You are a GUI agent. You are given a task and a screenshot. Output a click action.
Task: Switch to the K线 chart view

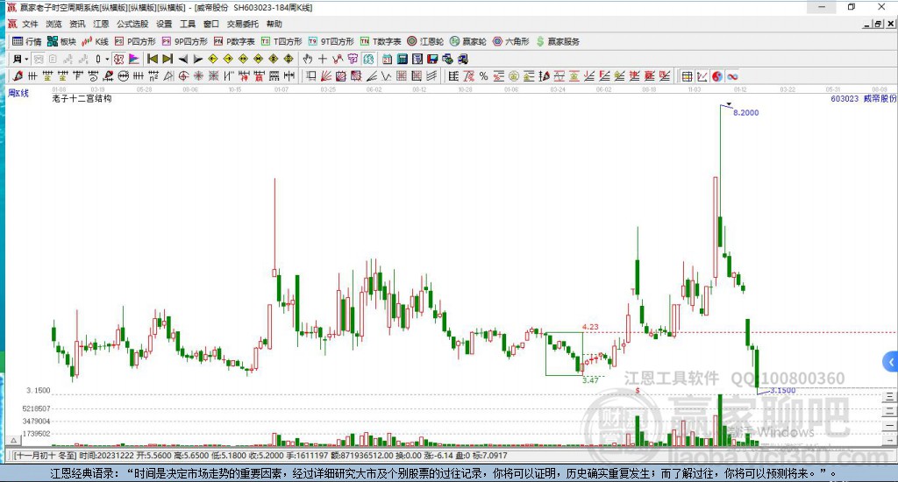point(95,41)
